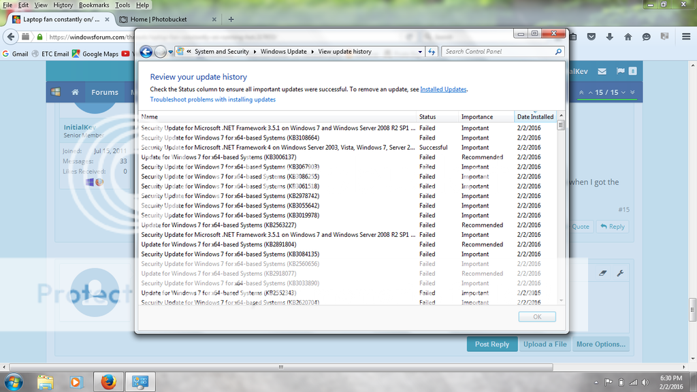Click the Firefox back button

tap(11, 37)
